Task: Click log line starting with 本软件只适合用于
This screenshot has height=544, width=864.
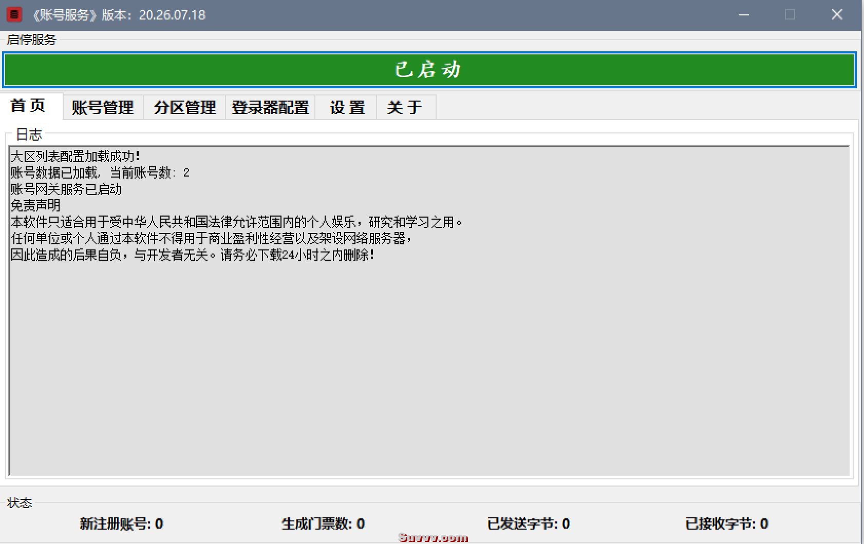Action: pos(237,222)
